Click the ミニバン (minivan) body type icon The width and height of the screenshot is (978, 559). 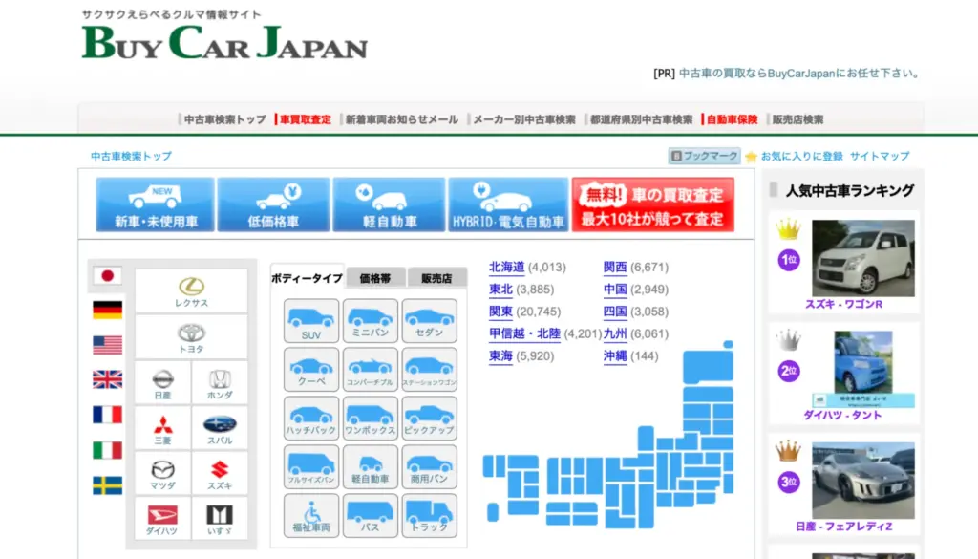[370, 318]
